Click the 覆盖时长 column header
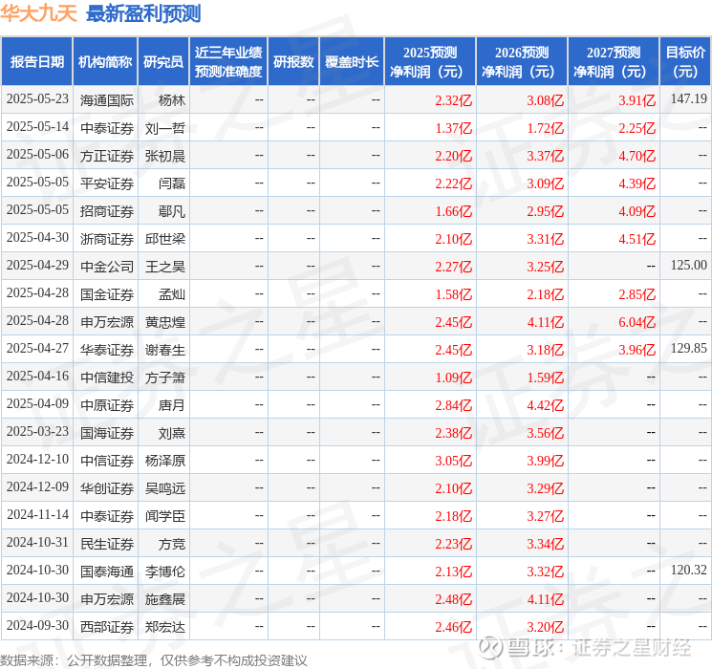The image size is (712, 669). [x=352, y=61]
